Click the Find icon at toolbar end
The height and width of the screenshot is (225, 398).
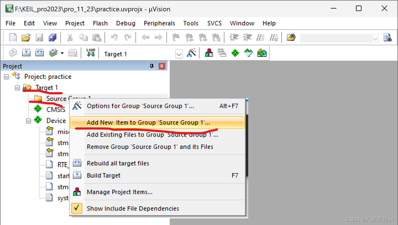click(388, 37)
